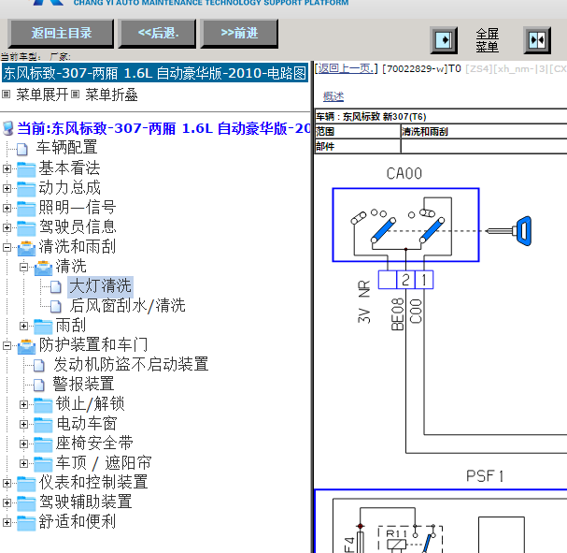Click the 车顶 / 遮阳帘 folder icon
Screen dimensions: 567x553
click(x=43, y=463)
